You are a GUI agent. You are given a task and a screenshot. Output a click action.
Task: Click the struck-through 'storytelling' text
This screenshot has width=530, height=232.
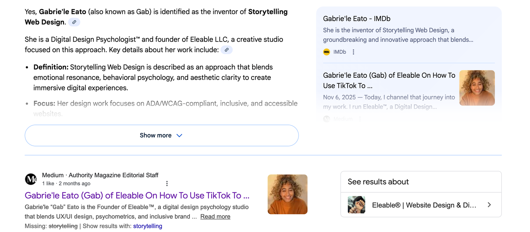tap(63, 226)
